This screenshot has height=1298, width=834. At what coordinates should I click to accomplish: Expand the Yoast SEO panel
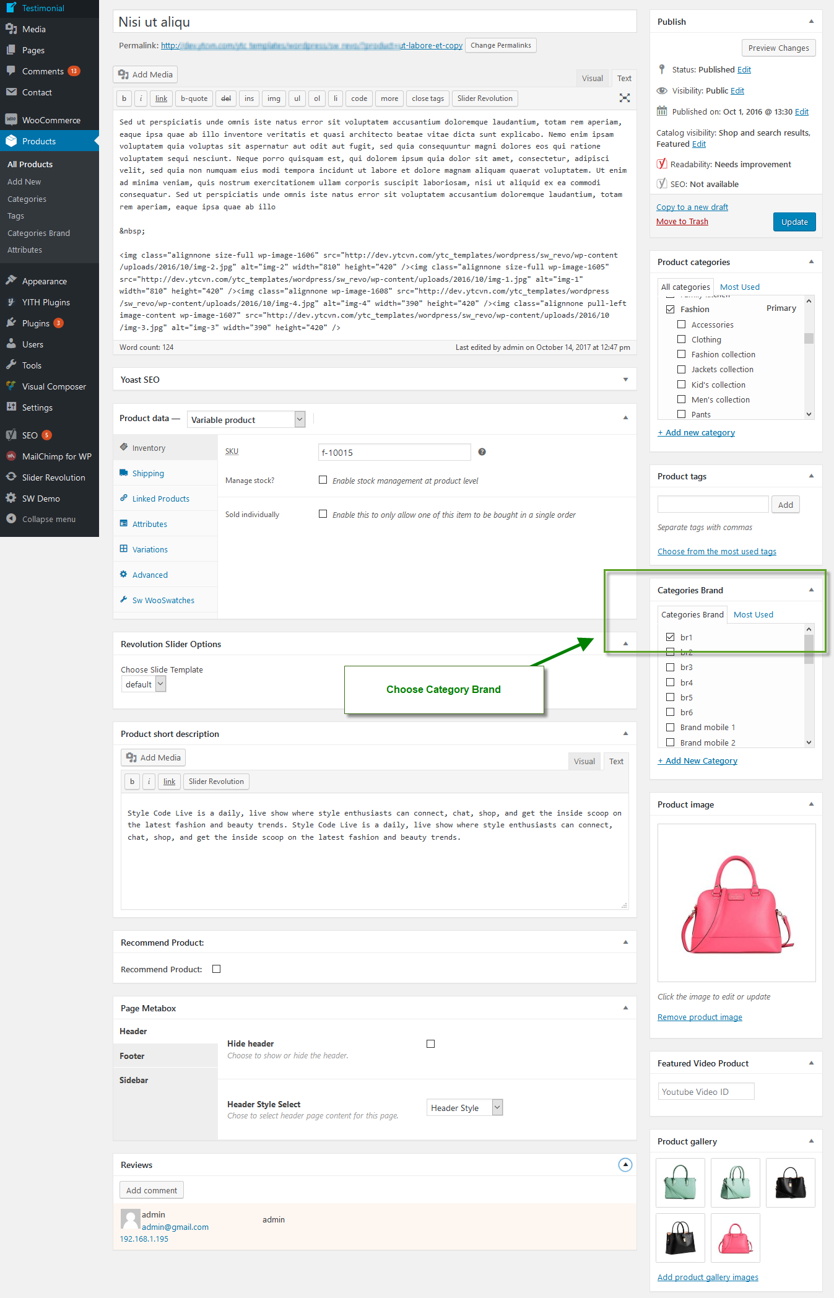tap(625, 380)
